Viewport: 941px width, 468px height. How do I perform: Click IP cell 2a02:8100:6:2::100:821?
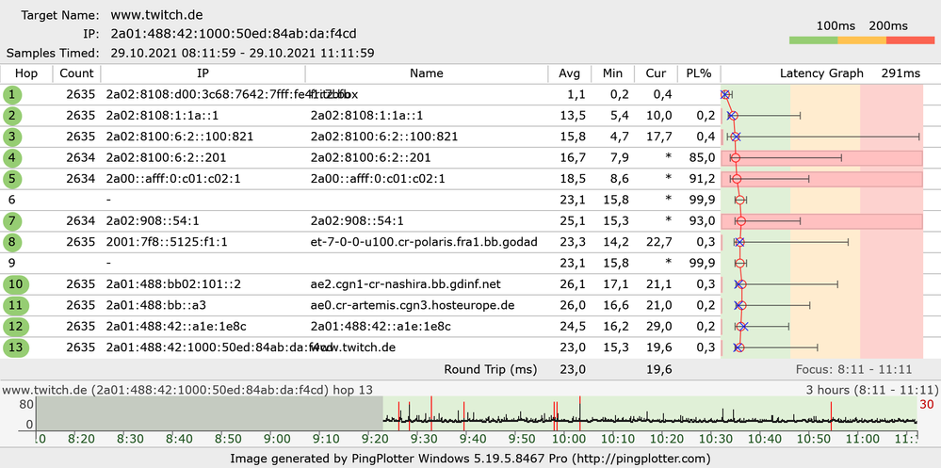pyautogui.click(x=179, y=137)
